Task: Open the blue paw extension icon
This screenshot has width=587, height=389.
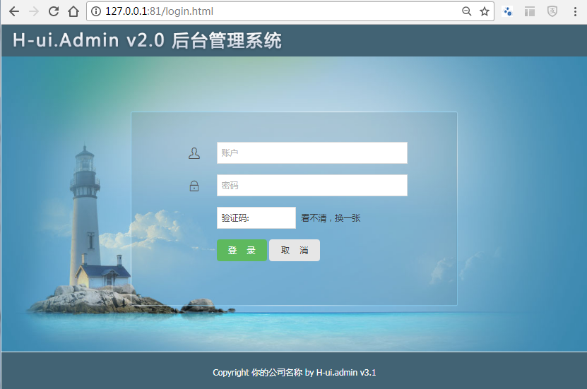Action: pos(507,11)
